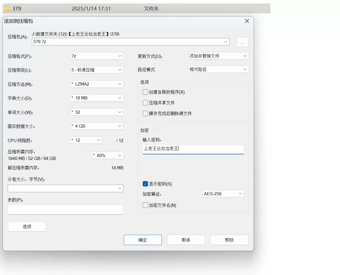The image size is (340, 275).
Task: Open the 压缩等级 5 - 标准压缩 dropdown
Action: (x=97, y=70)
